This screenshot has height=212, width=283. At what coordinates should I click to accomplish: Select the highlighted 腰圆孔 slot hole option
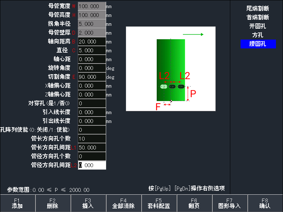pos(258,44)
